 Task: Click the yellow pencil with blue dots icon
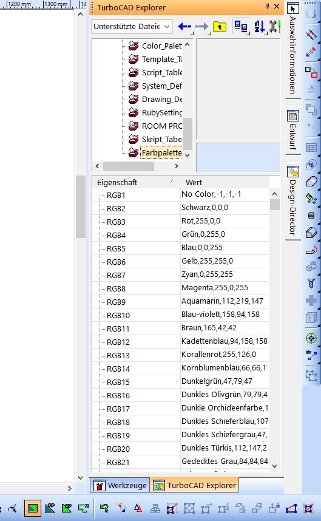coord(311,199)
